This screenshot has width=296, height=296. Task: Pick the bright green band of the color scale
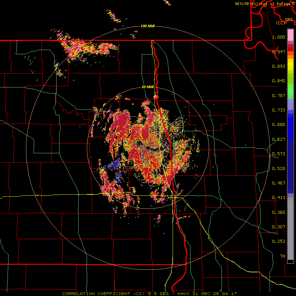(x=290, y=90)
